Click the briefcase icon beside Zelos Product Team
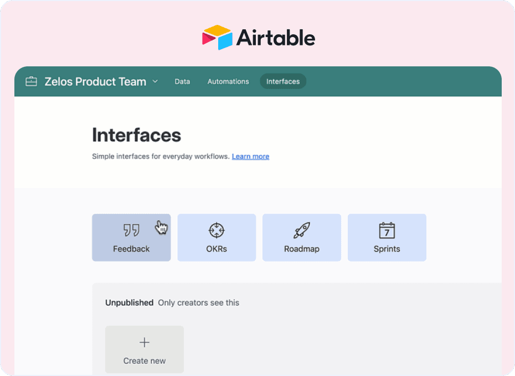Viewport: 515px width, 376px height. pyautogui.click(x=31, y=81)
